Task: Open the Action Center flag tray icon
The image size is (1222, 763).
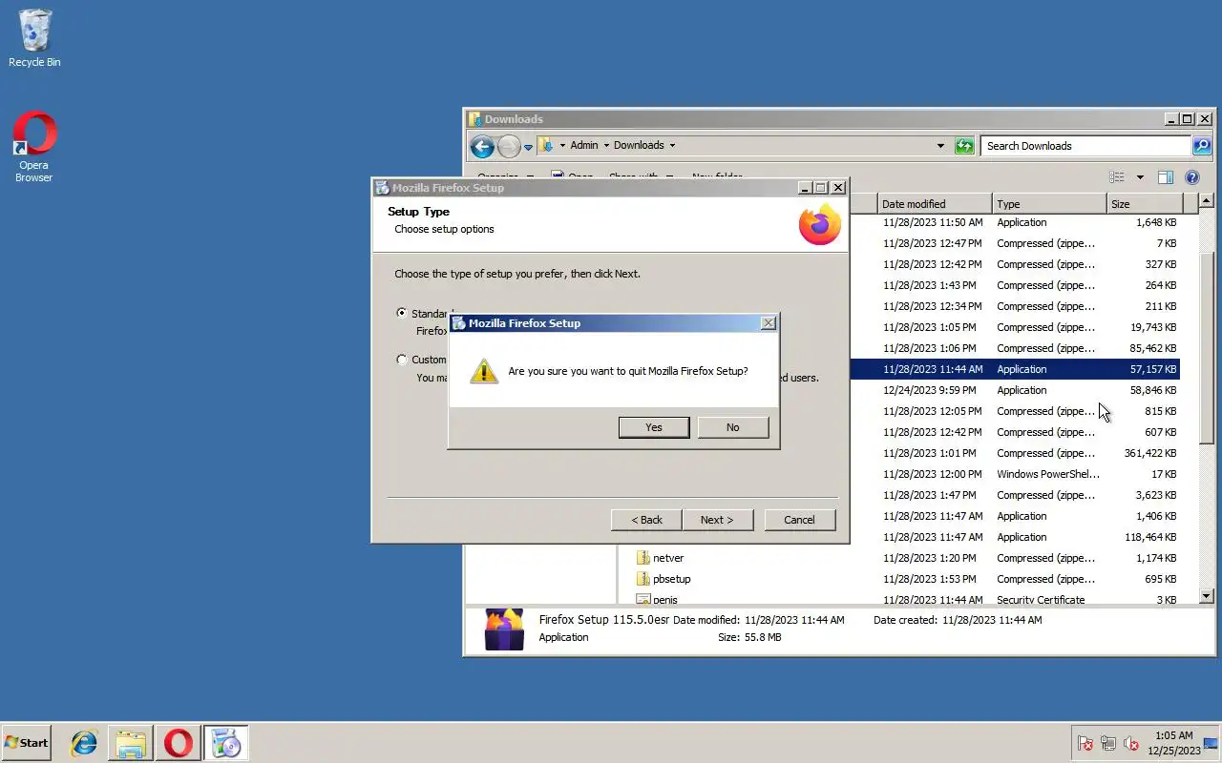Action: pyautogui.click(x=1085, y=743)
